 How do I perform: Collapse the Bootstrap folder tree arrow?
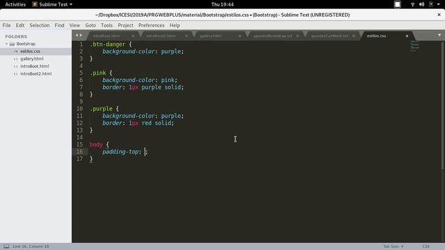point(6,44)
